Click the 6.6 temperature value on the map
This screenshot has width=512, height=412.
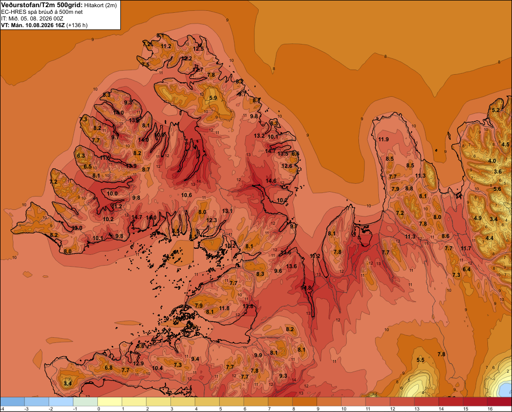point(295,154)
